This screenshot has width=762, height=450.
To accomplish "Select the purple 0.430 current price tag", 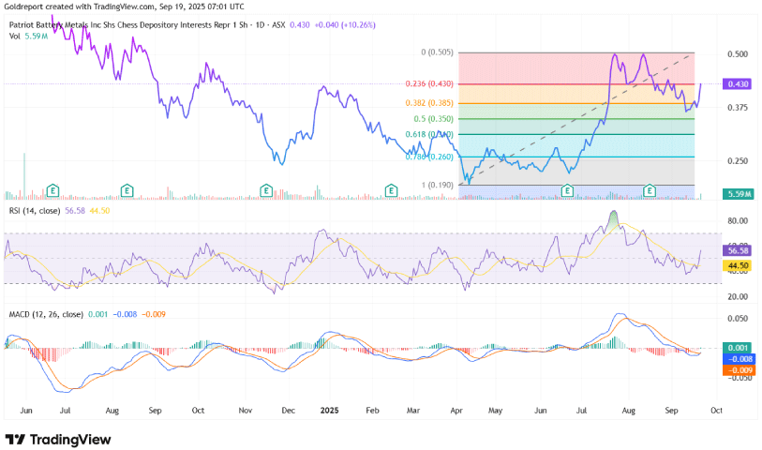I will (737, 84).
